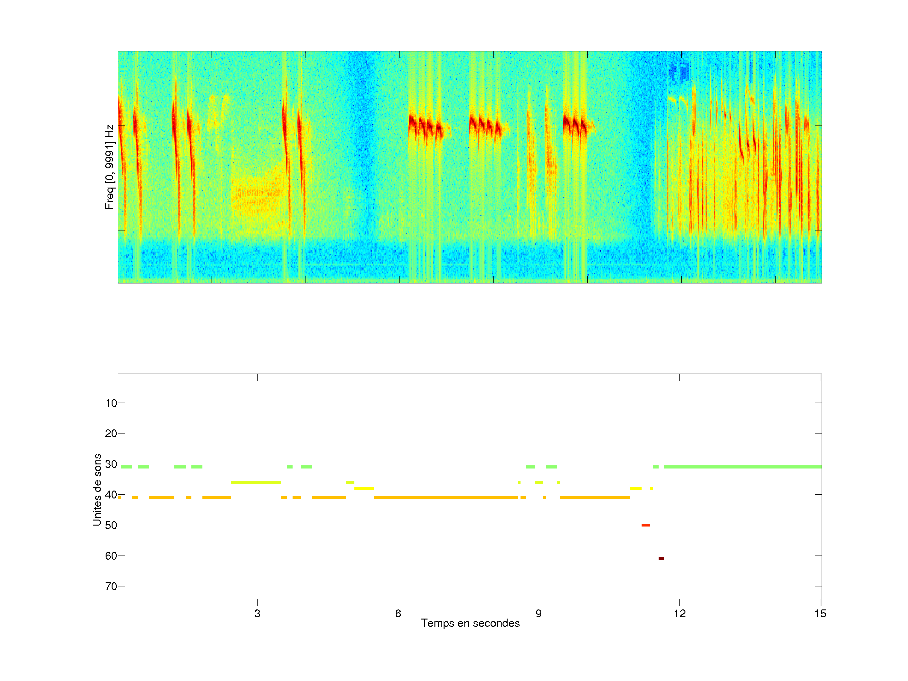Click the 'Temps en secondes' axis label
Screen dimensions: 908x681
pos(470,623)
